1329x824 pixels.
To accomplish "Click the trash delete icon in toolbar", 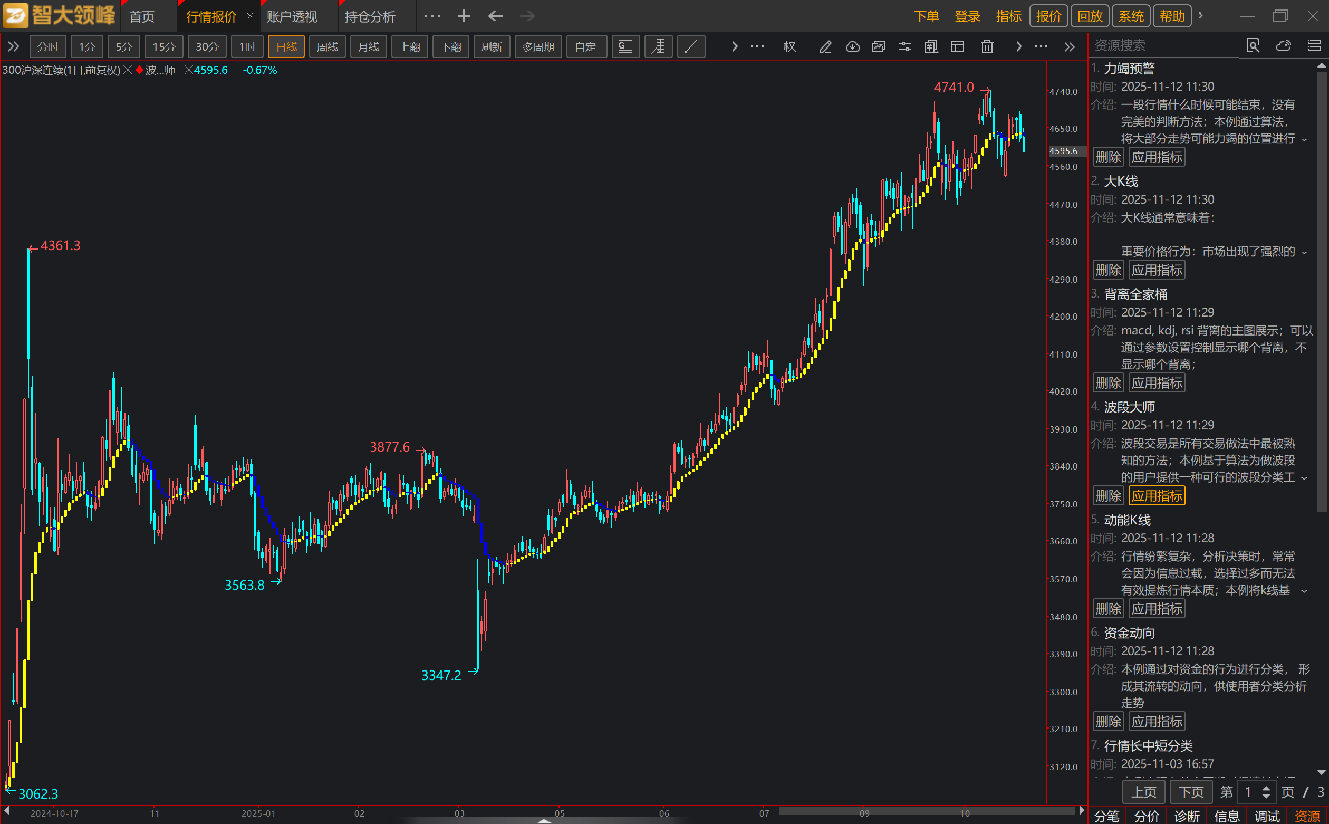I will pos(987,47).
